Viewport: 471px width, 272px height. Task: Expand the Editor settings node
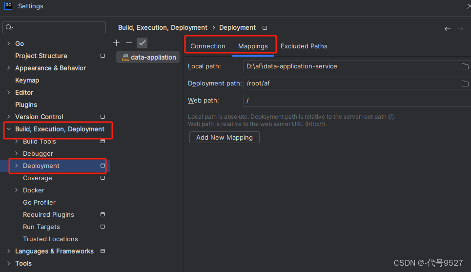pos(9,92)
